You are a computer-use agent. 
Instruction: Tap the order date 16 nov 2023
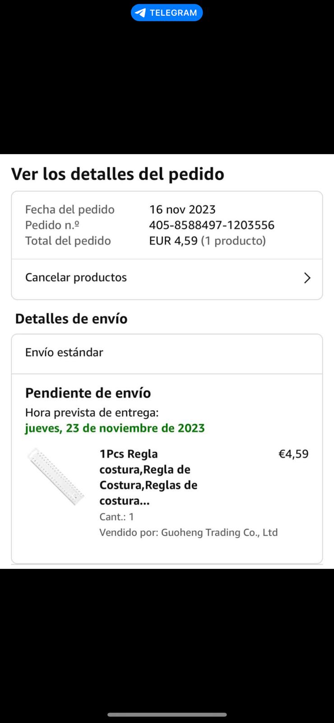(x=182, y=210)
